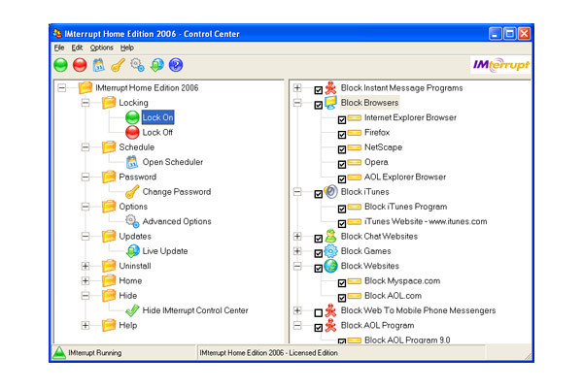Click the red Lock Off toolbar button

(80, 65)
